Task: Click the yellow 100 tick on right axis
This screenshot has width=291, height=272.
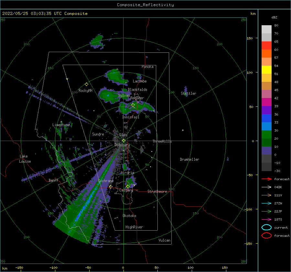Action: 250,72
